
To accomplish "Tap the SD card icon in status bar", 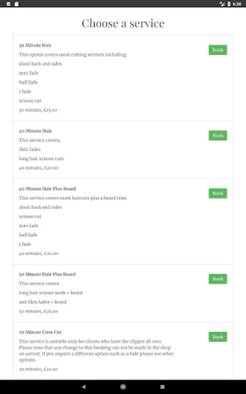I will coord(17,4).
